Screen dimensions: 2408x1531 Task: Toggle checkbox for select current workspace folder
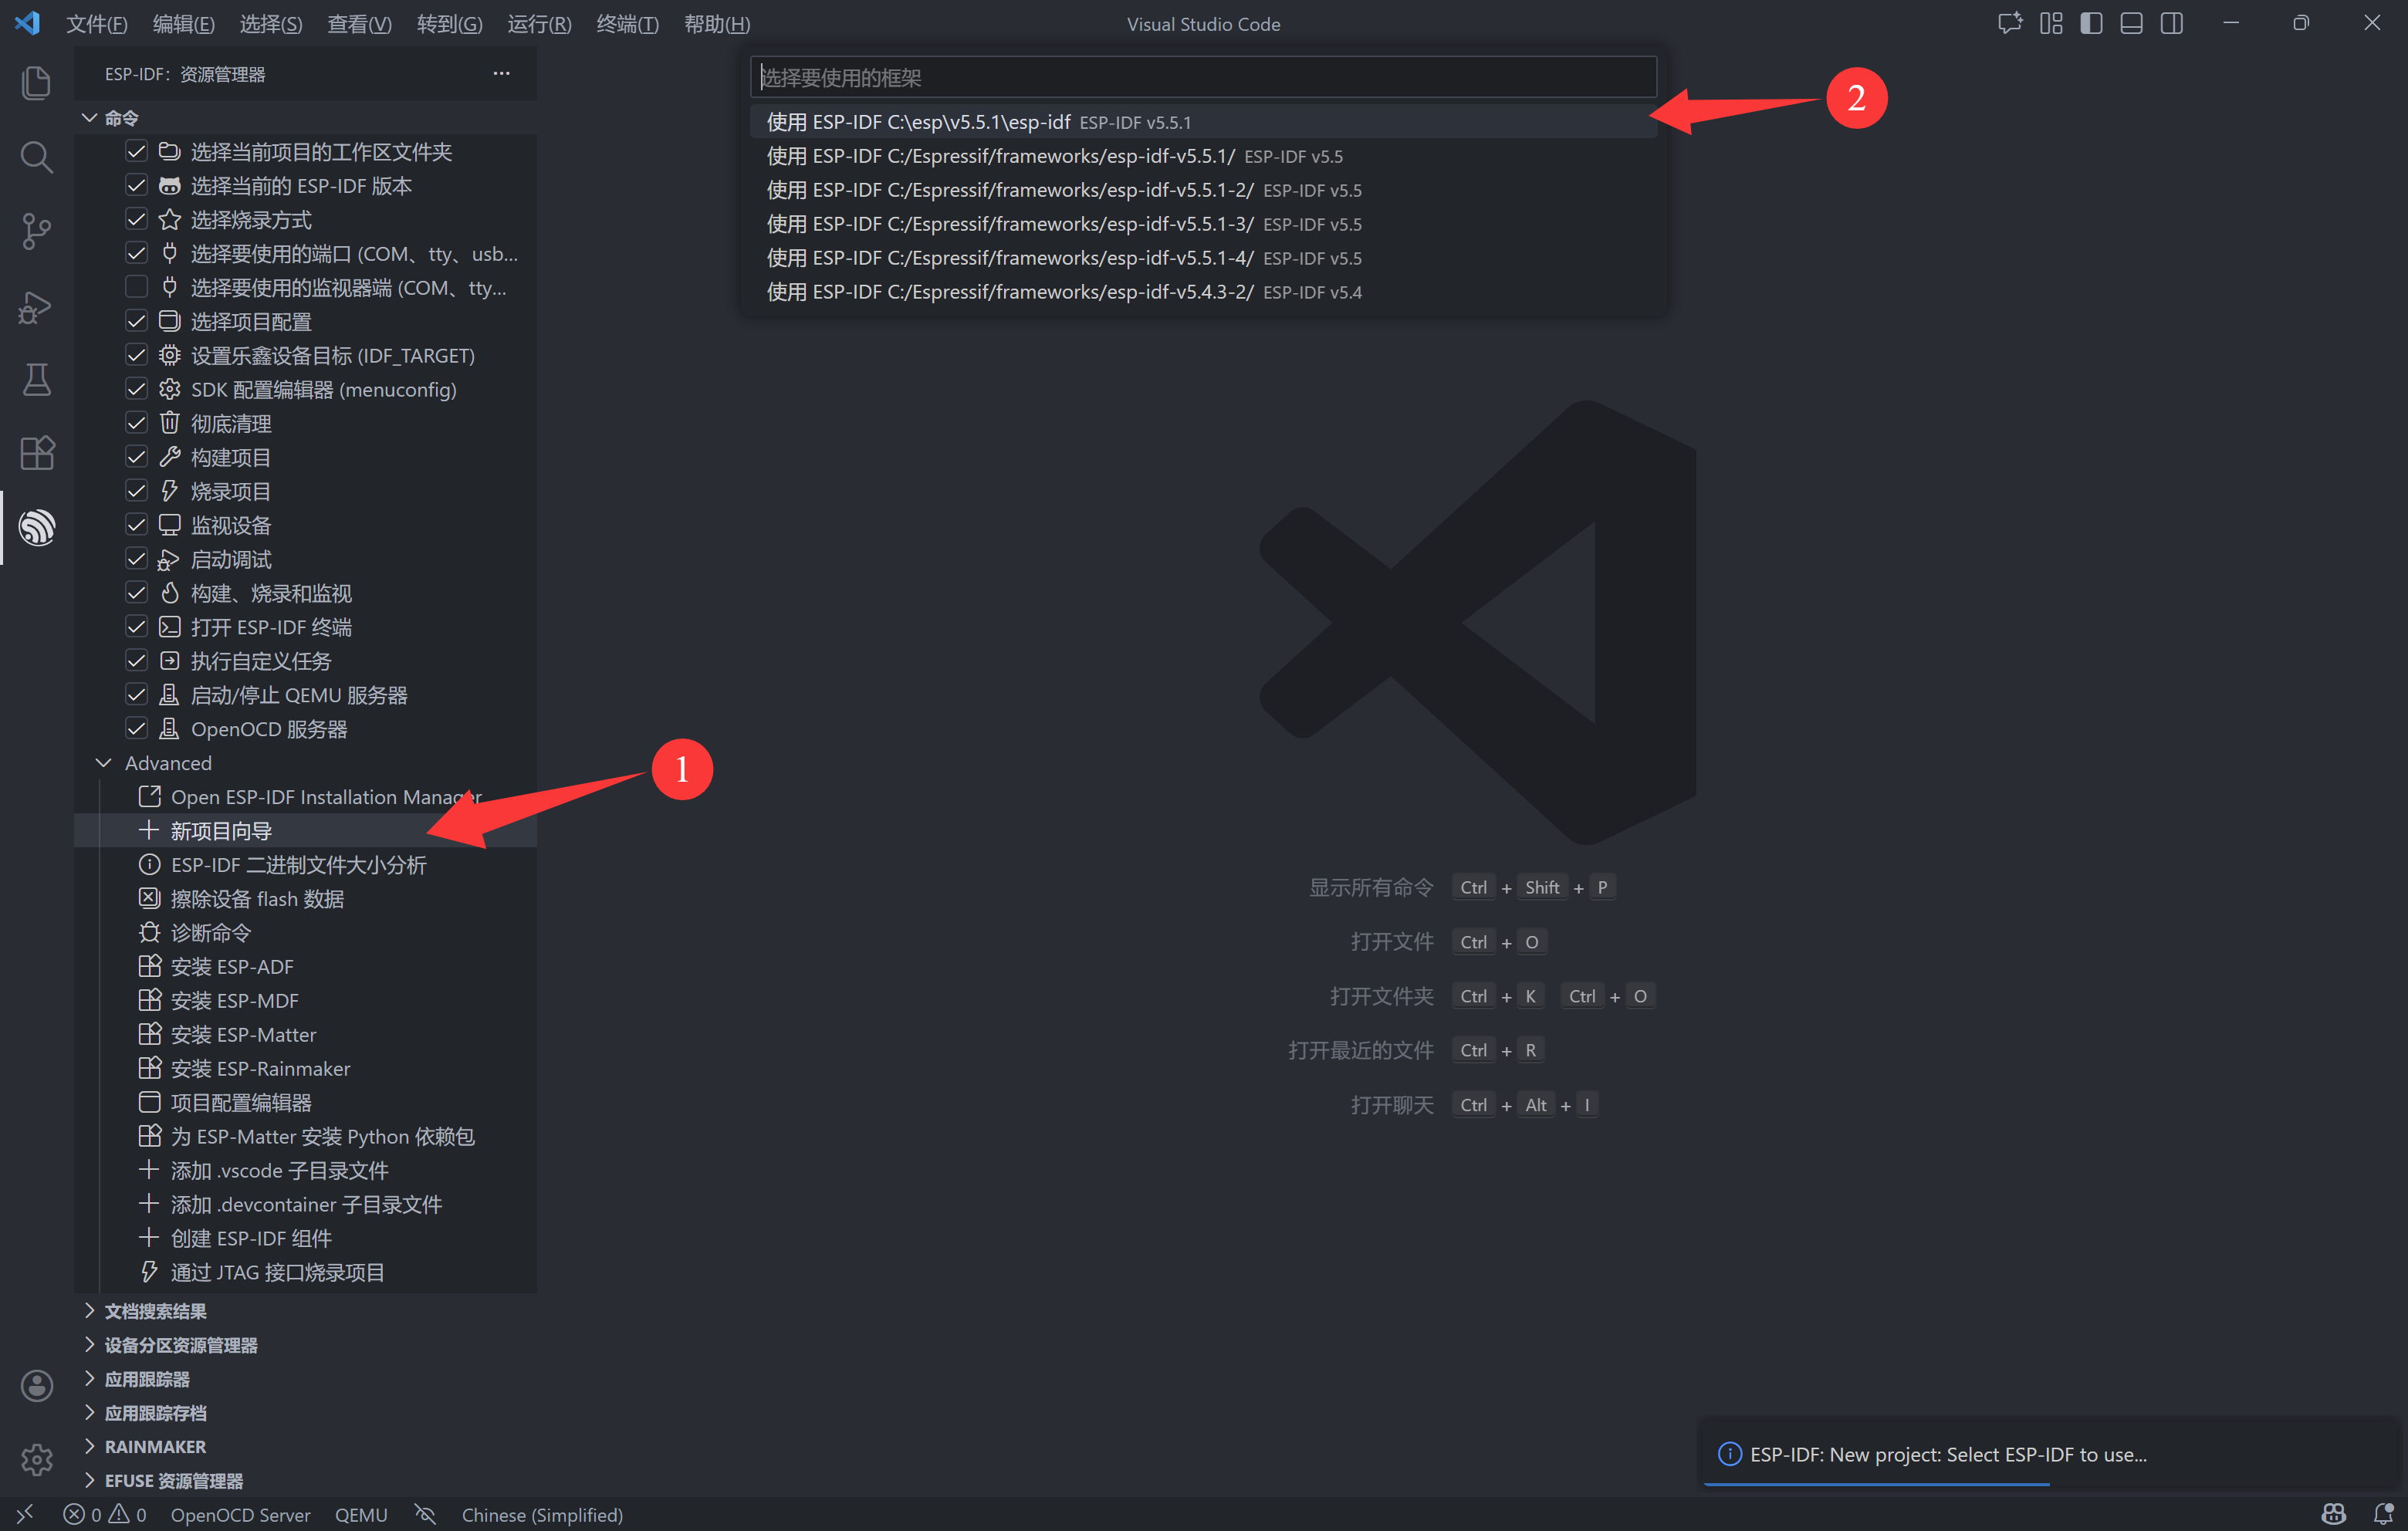point(136,151)
